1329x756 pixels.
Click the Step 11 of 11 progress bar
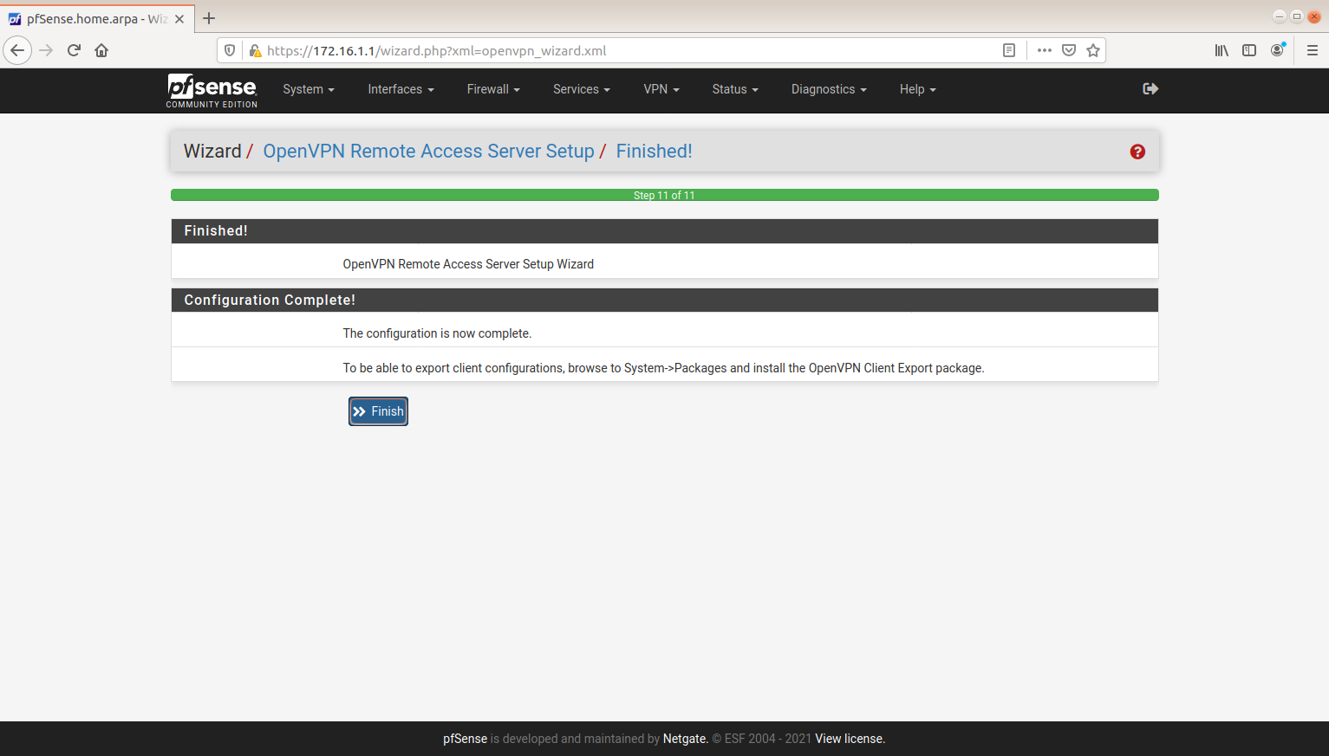pos(664,195)
